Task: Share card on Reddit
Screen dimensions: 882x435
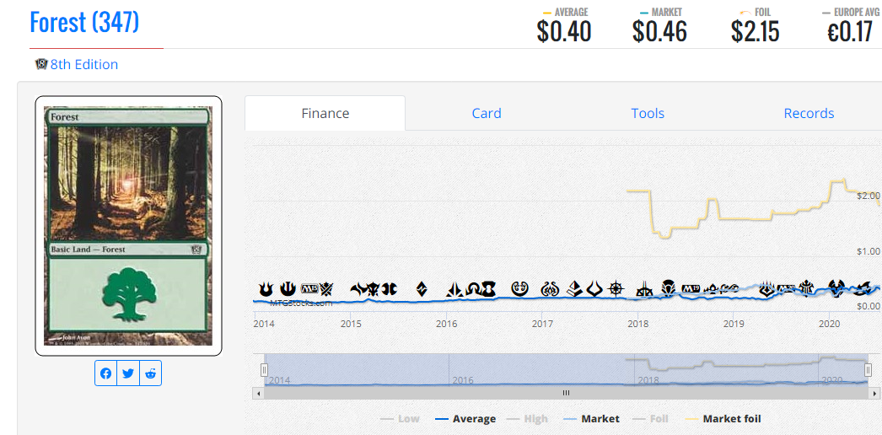Action: coord(150,373)
